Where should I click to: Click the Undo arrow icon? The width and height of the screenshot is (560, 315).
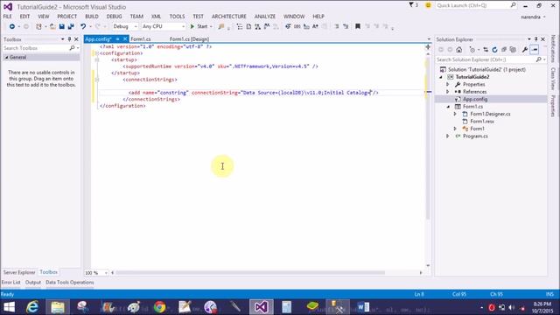83,26
